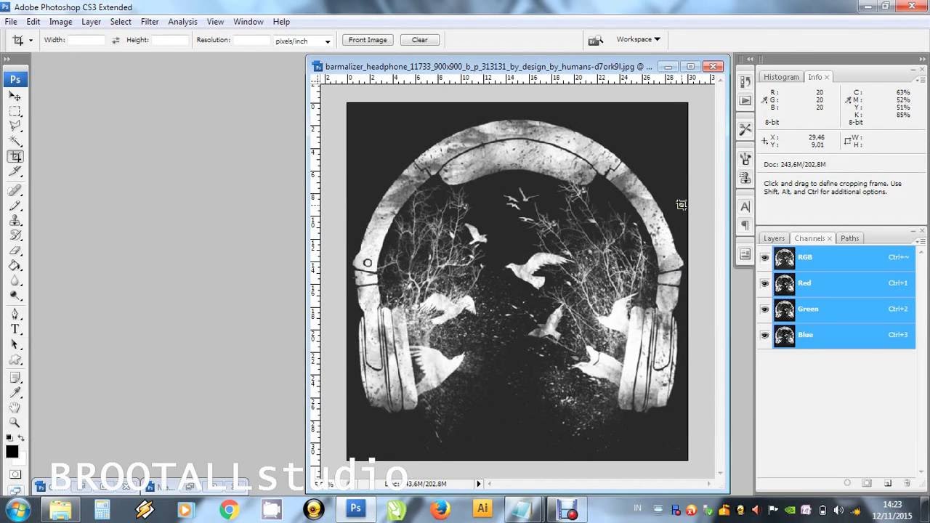
Task: Switch to the Histogram tab
Action: click(x=781, y=77)
